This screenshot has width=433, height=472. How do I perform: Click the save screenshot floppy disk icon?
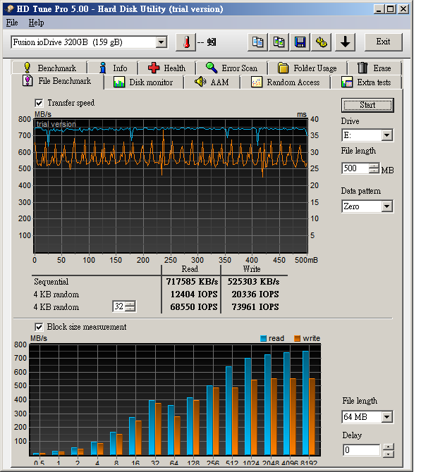coord(300,42)
